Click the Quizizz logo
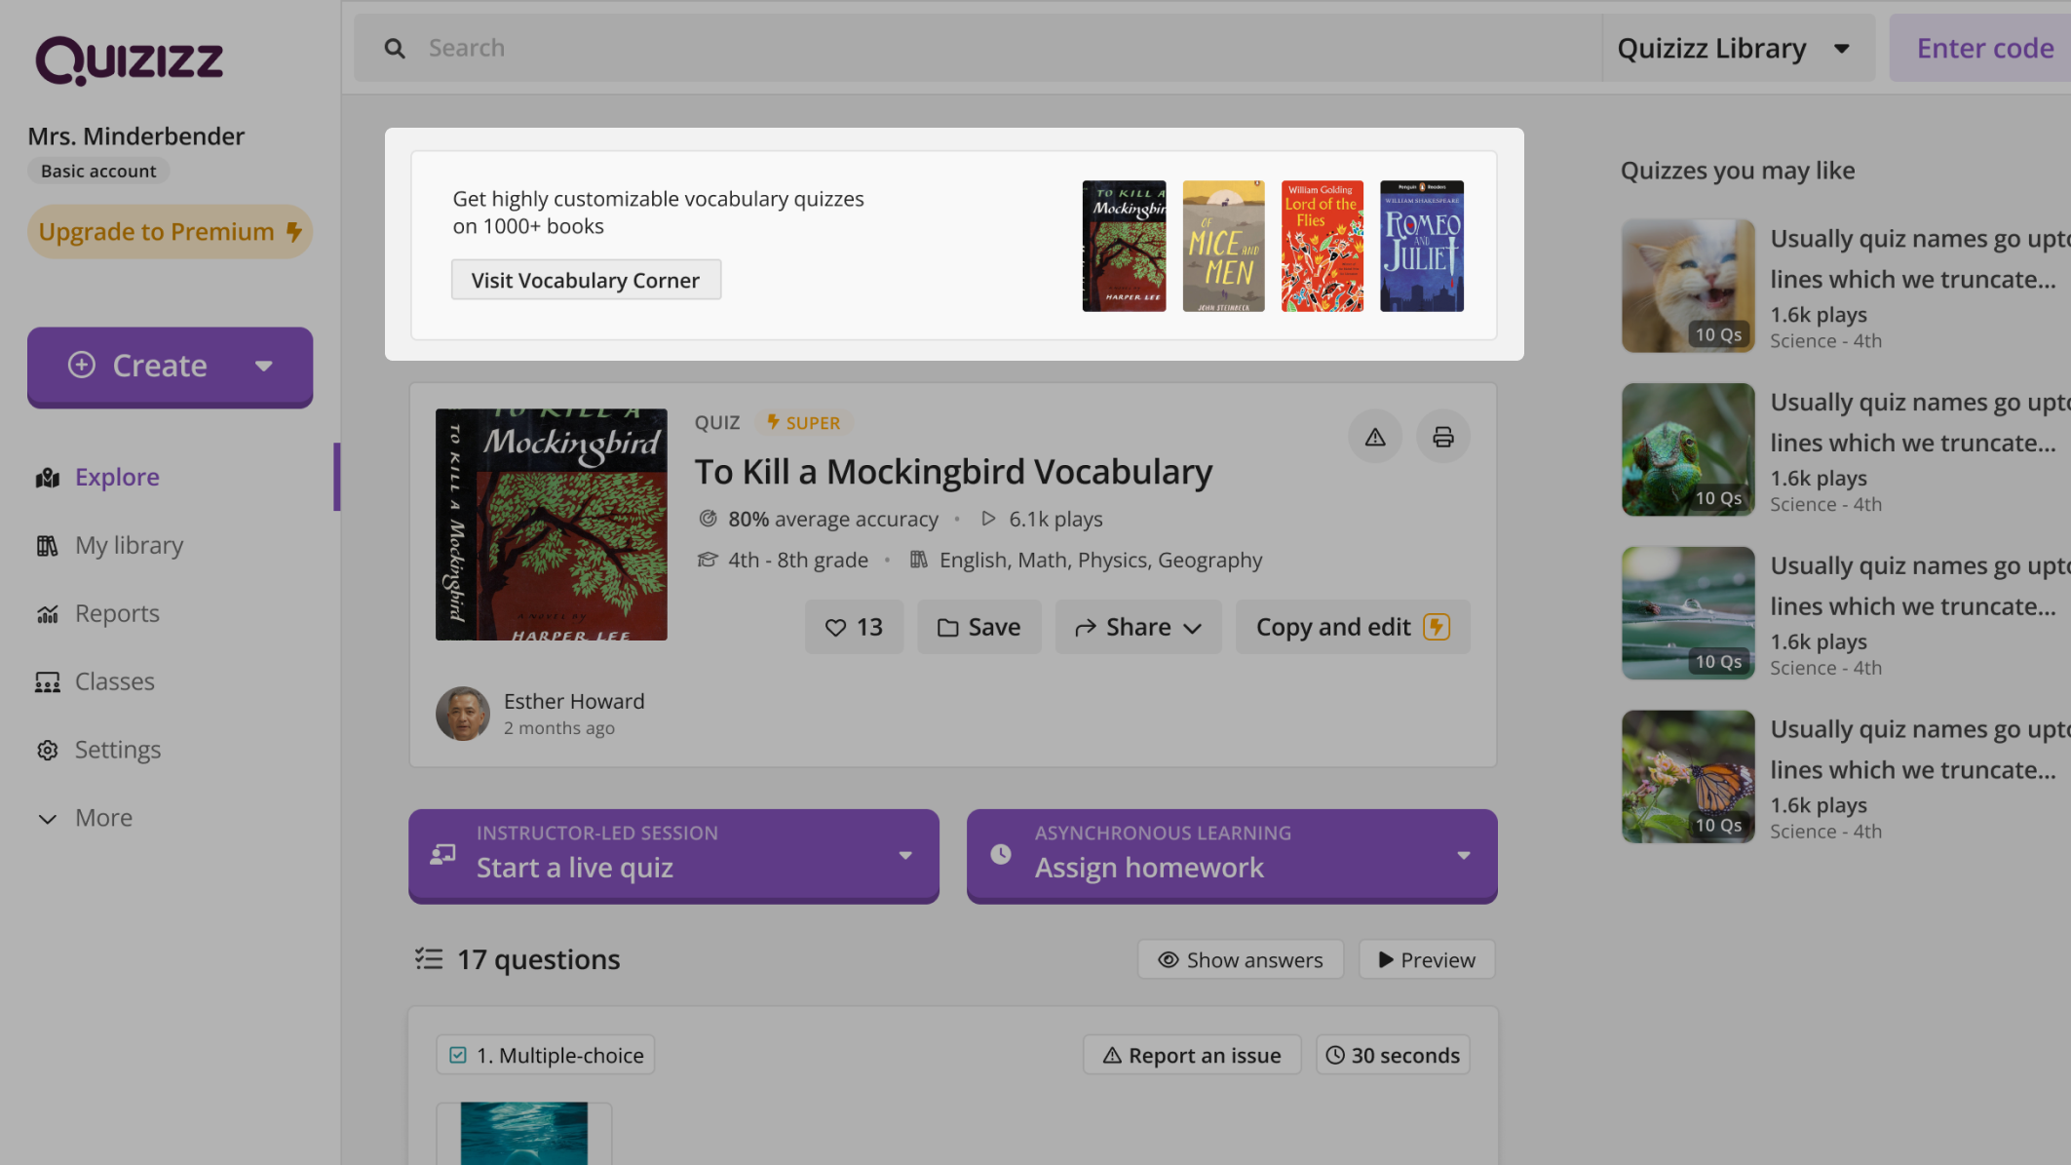The image size is (2071, 1165). point(130,60)
